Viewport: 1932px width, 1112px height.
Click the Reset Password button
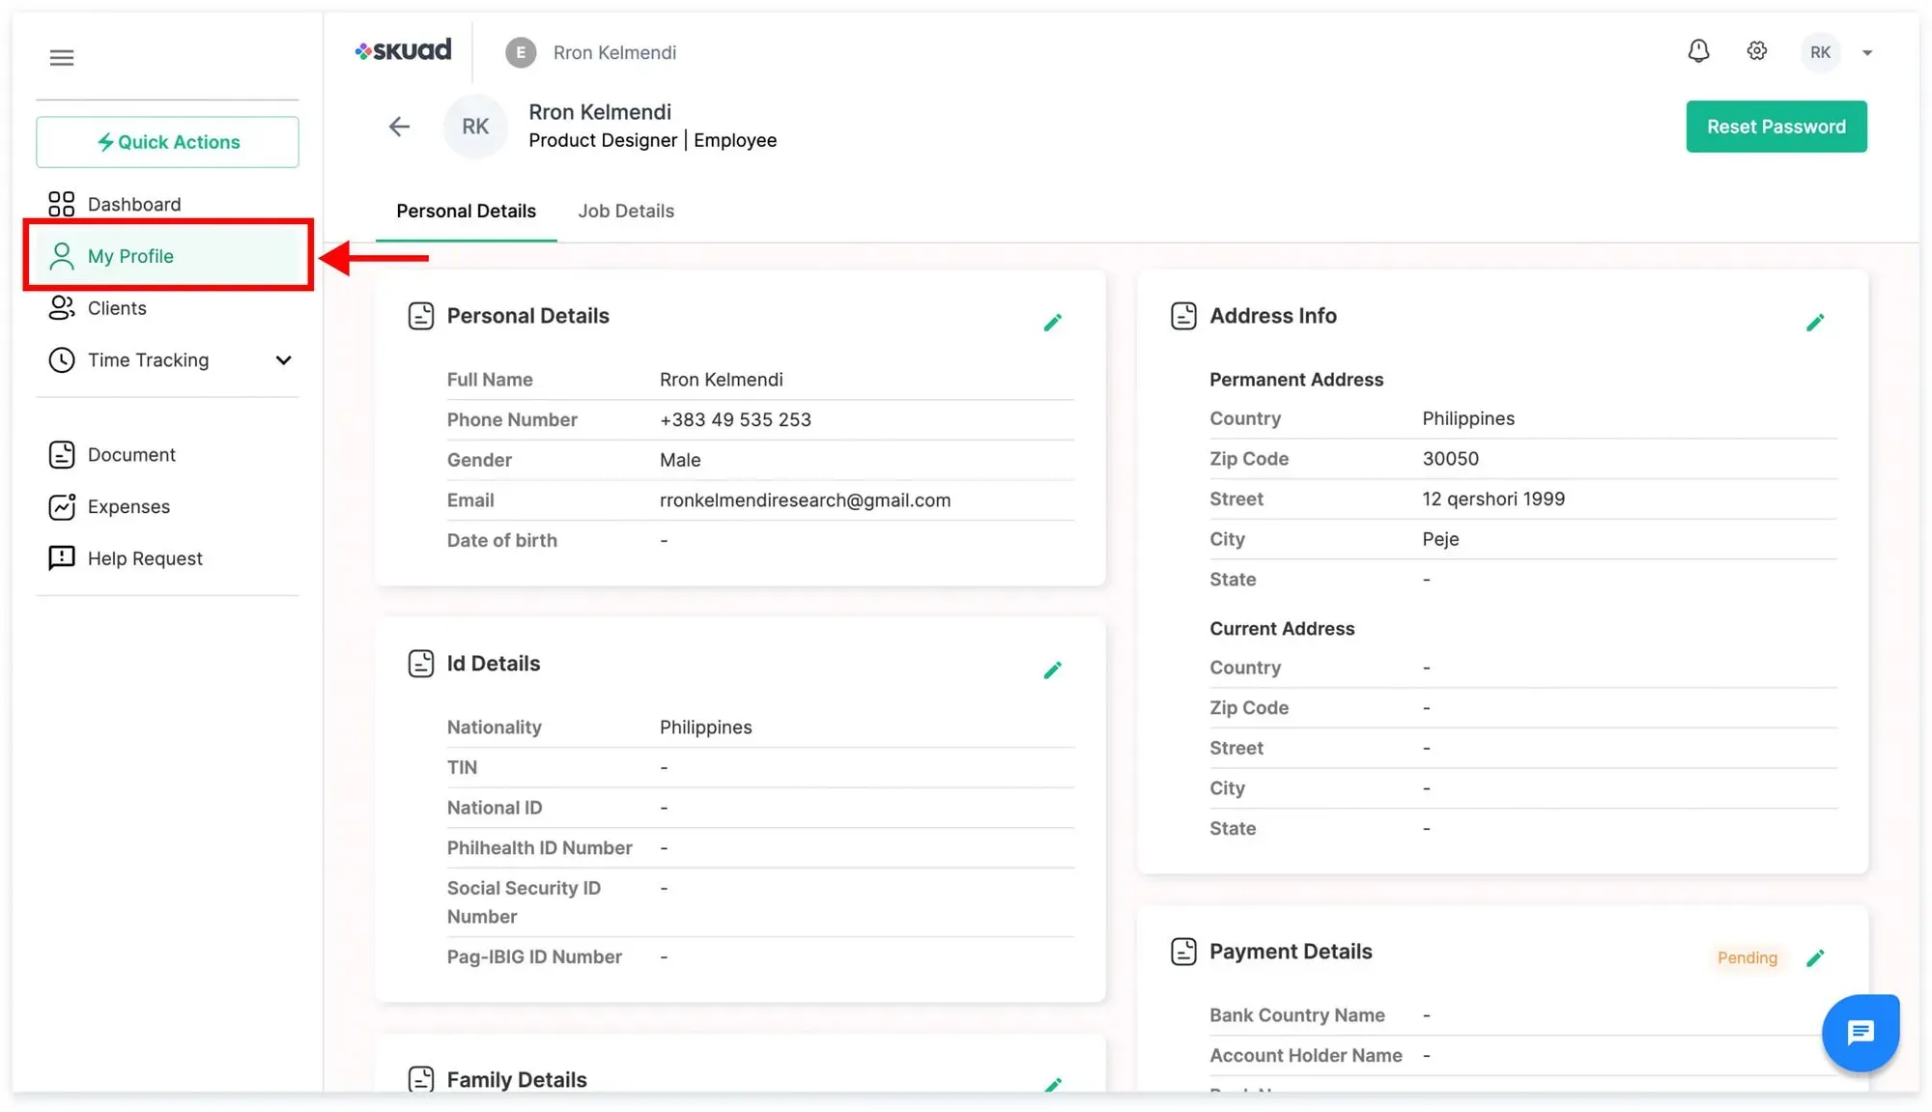pos(1776,127)
